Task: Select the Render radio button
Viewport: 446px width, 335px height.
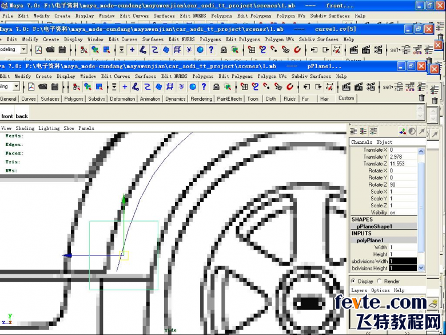Action: (379, 281)
